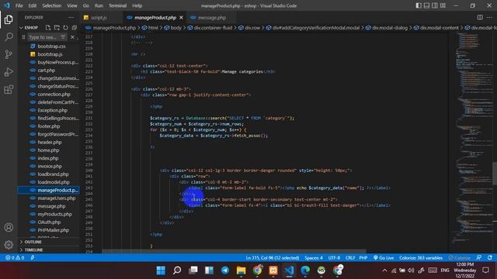Toggle the filter icon in tree search box

point(63,37)
